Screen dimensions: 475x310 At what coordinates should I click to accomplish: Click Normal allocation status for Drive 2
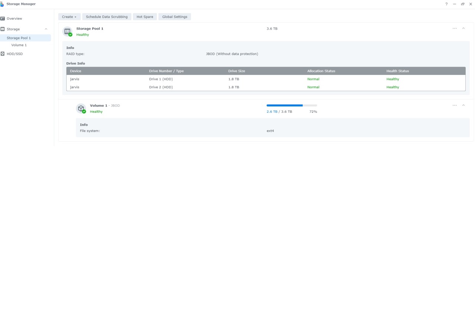click(x=313, y=87)
